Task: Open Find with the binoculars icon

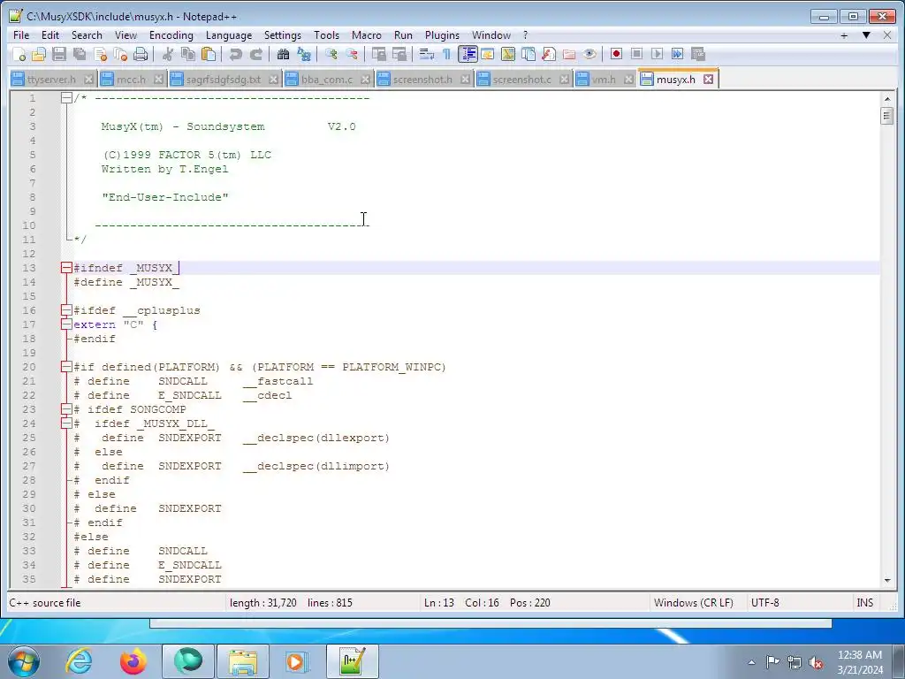Action: coord(283,54)
